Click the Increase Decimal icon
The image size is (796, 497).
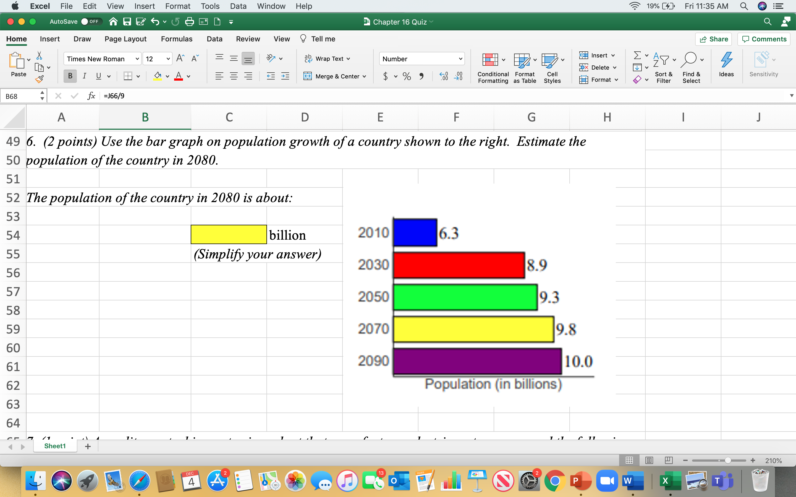(x=443, y=76)
